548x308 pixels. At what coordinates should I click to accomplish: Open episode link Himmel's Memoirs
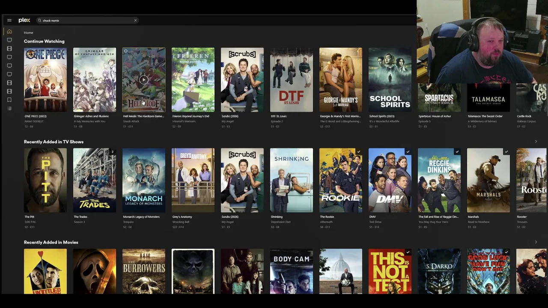(x=184, y=121)
